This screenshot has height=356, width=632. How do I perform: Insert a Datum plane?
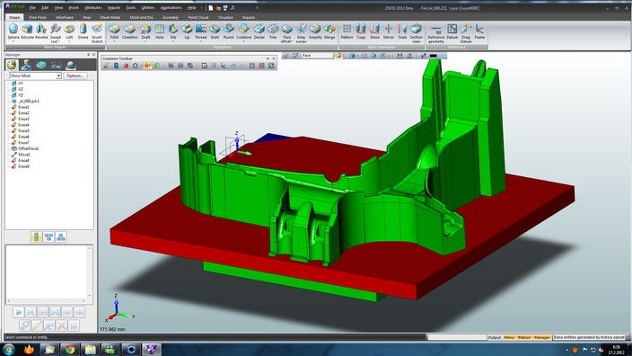(x=452, y=31)
